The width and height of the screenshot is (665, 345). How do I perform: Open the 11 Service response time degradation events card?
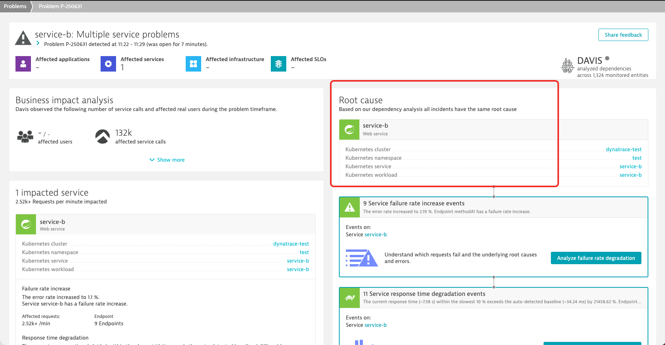[494, 297]
